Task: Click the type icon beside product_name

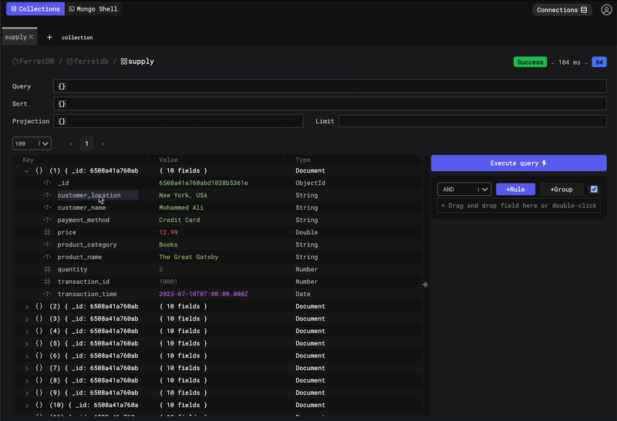Action: (47, 257)
